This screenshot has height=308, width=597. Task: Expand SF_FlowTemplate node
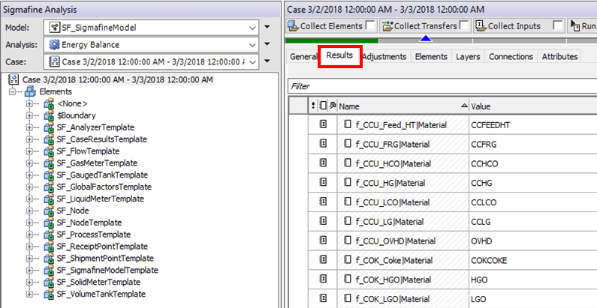tap(29, 151)
